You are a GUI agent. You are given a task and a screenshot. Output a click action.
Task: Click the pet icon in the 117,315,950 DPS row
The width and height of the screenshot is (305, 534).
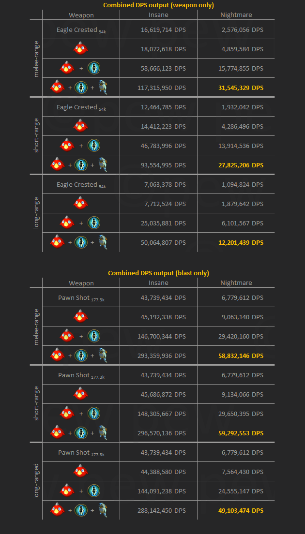pos(103,88)
